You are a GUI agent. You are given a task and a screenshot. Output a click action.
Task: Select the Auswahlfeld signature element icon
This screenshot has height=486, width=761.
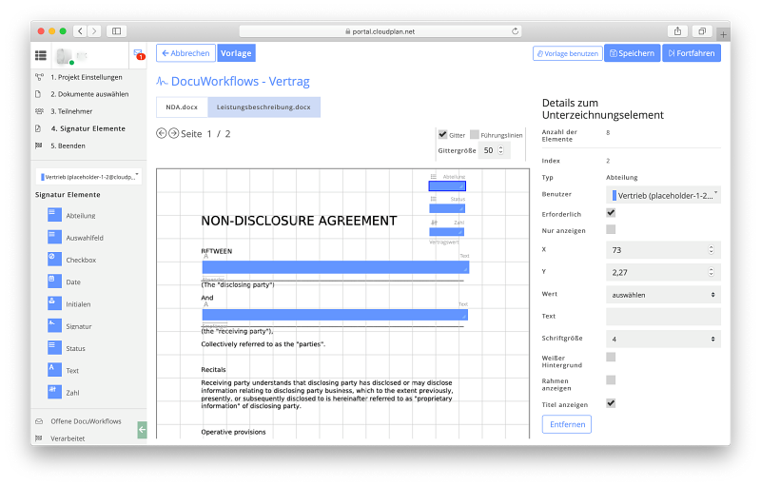54,237
